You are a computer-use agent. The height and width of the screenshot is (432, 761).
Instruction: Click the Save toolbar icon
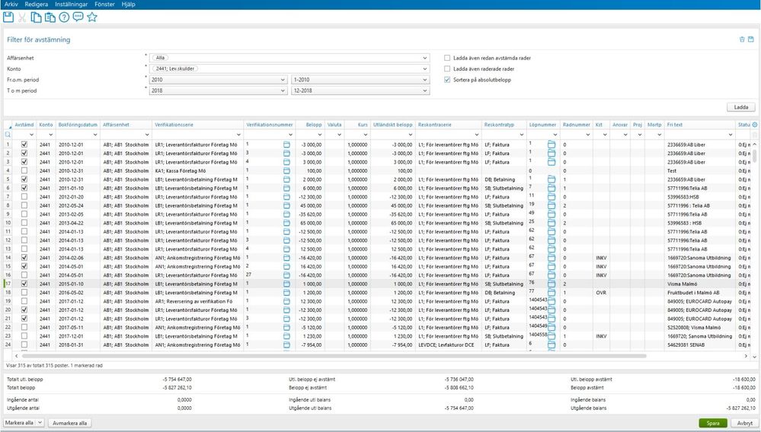pyautogui.click(x=8, y=17)
